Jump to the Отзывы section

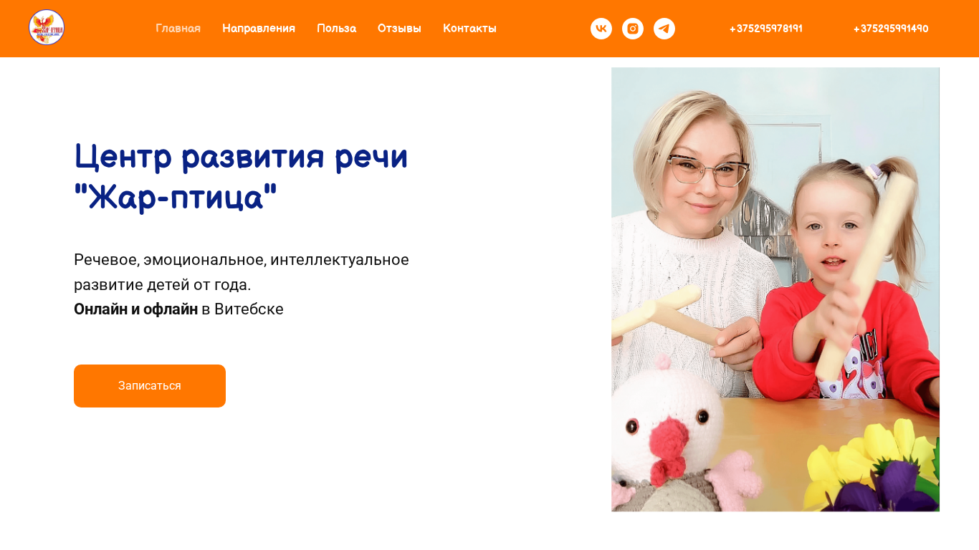point(399,29)
